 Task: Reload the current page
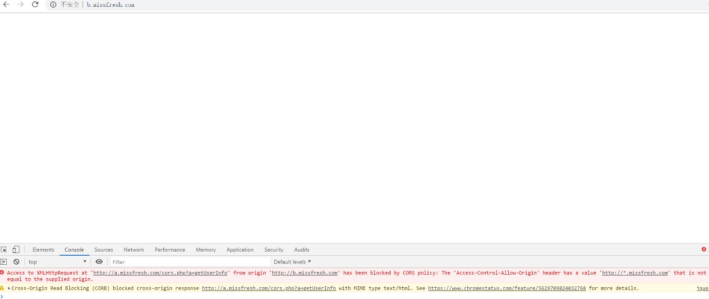pos(35,5)
